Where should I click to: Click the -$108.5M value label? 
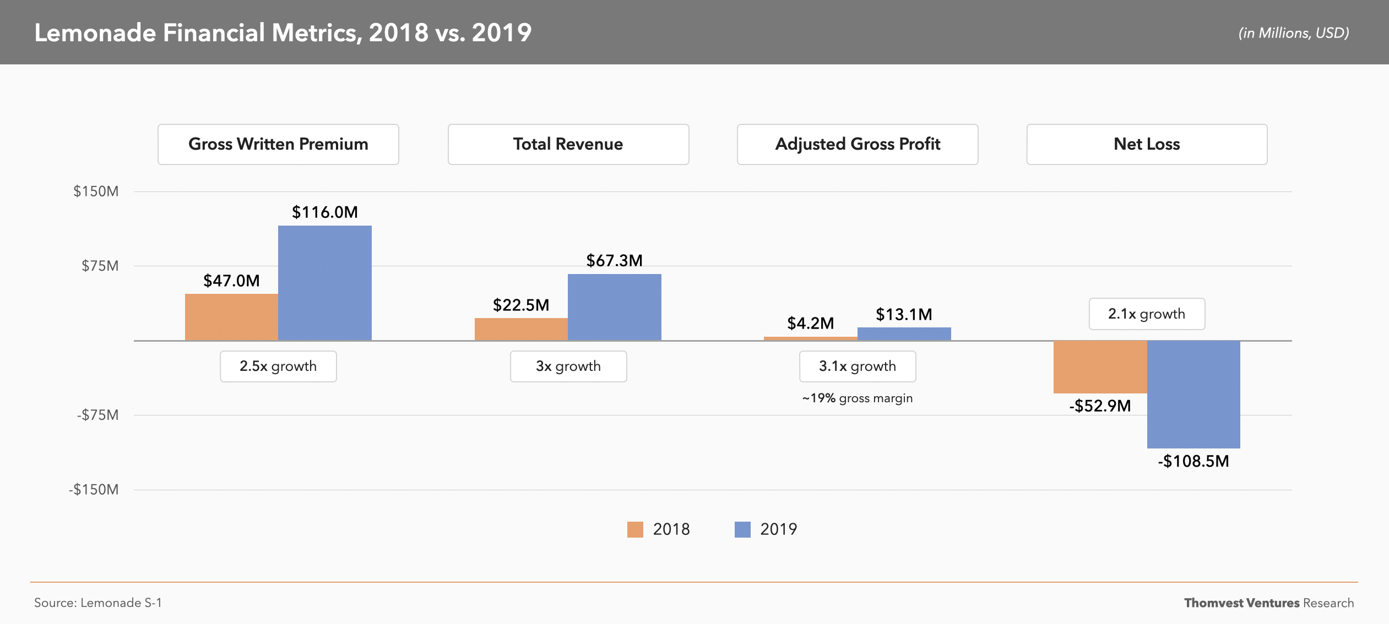coord(1193,461)
